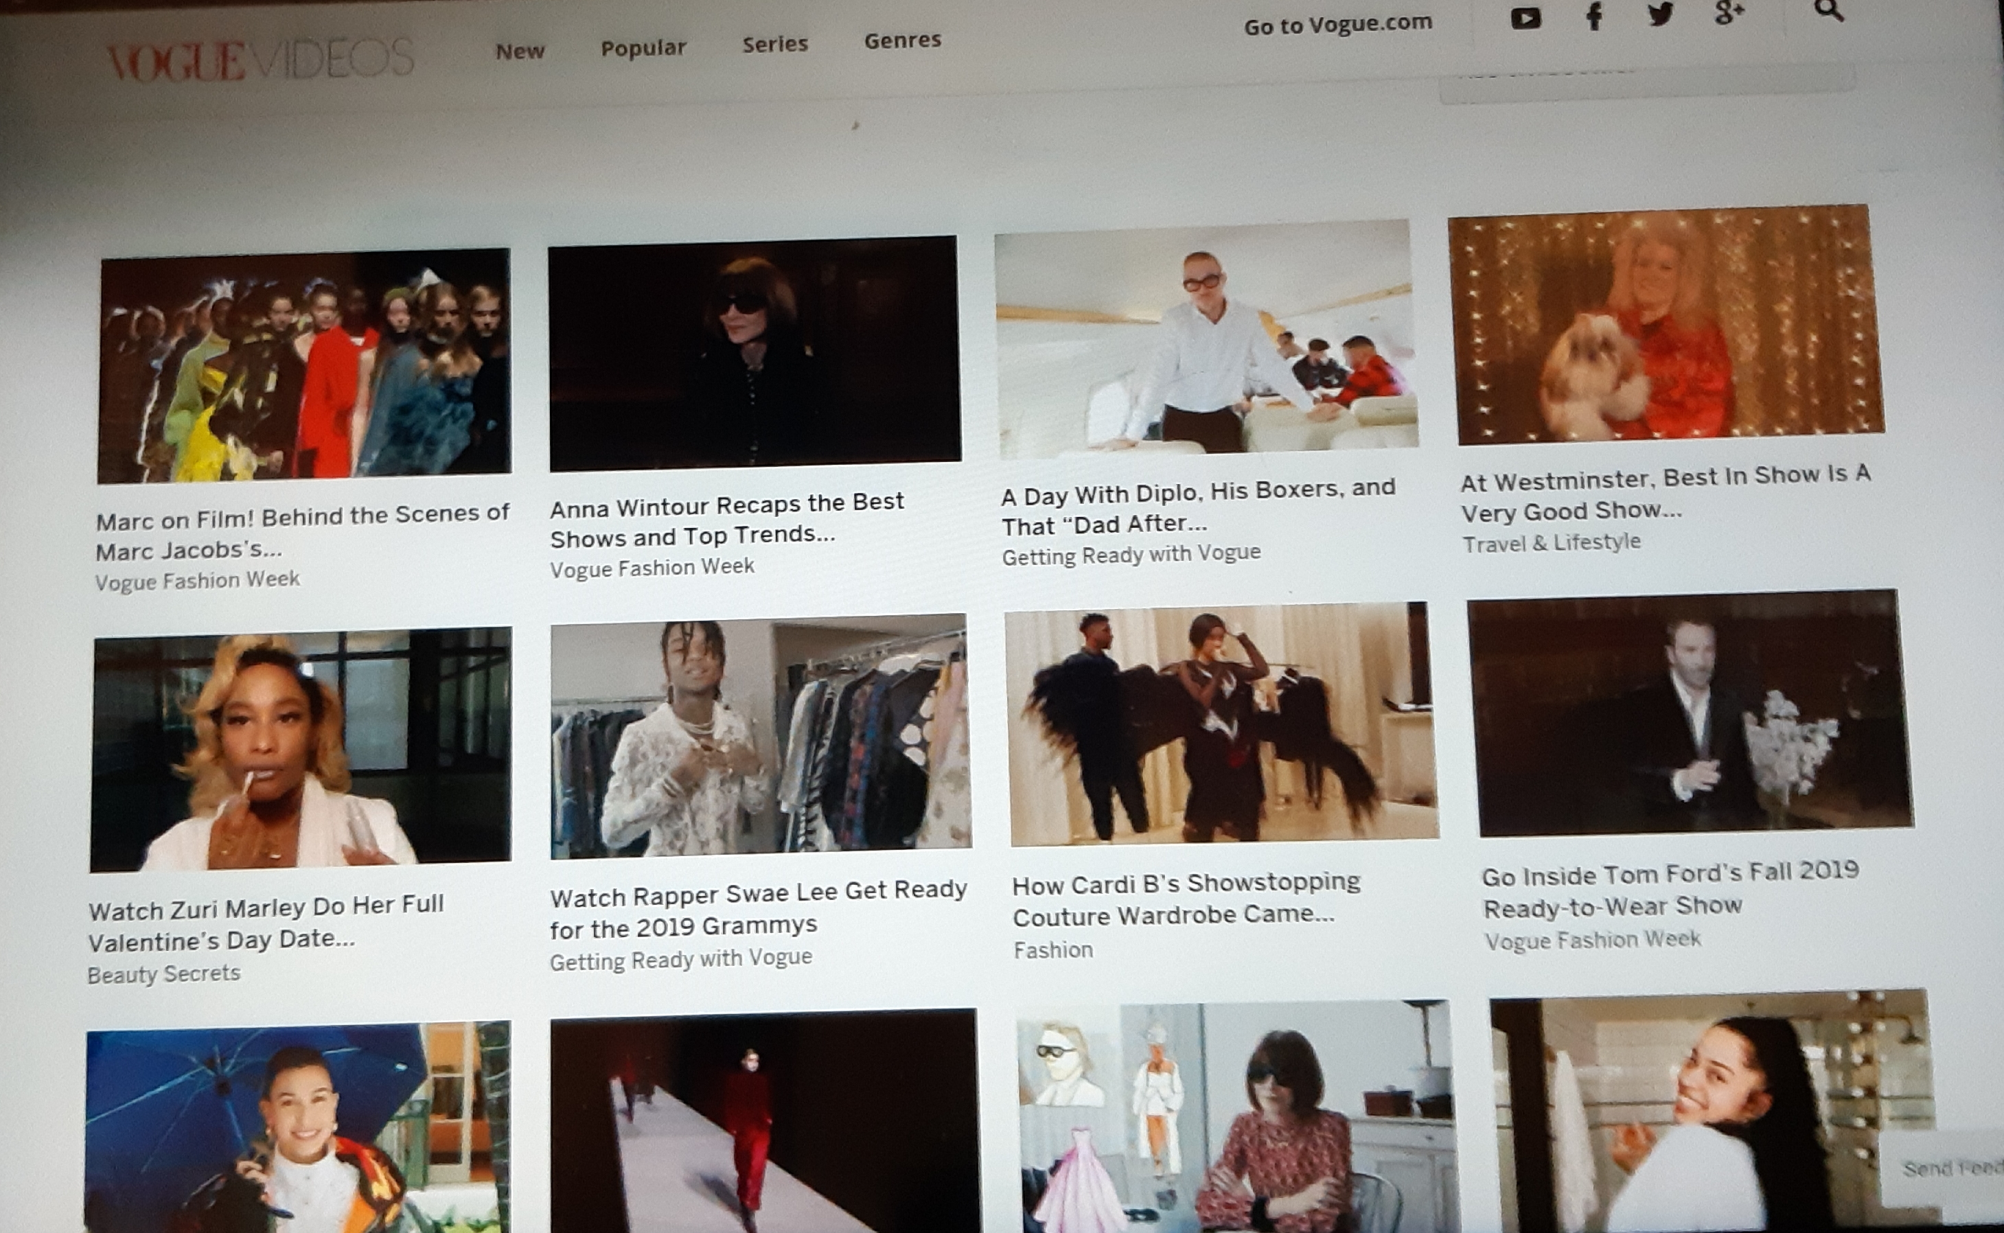This screenshot has height=1233, width=2004.
Task: Click Travel & Lifestyle category label
Action: pos(1551,543)
